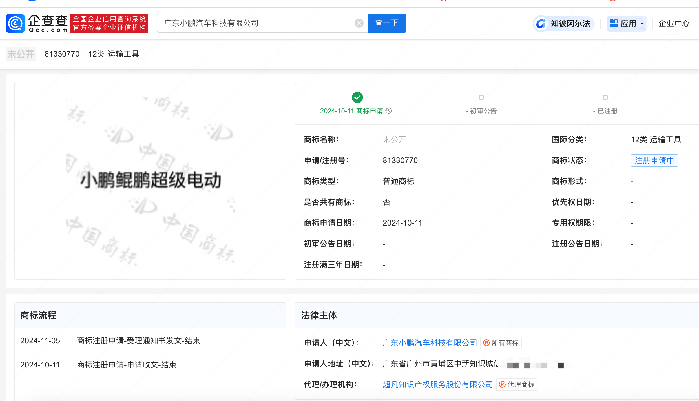Image resolution: width=699 pixels, height=401 pixels.
Task: Select the 初审公告 timeline step marker
Action: (x=481, y=97)
